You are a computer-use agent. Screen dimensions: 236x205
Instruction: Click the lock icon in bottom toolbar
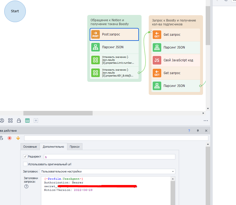pos(19,120)
